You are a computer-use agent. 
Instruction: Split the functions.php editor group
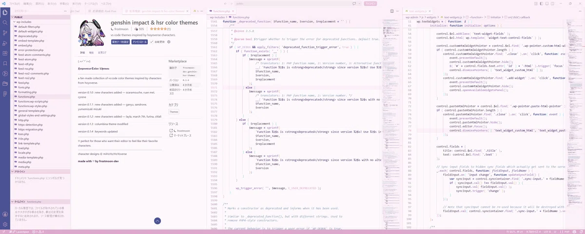point(392,10)
